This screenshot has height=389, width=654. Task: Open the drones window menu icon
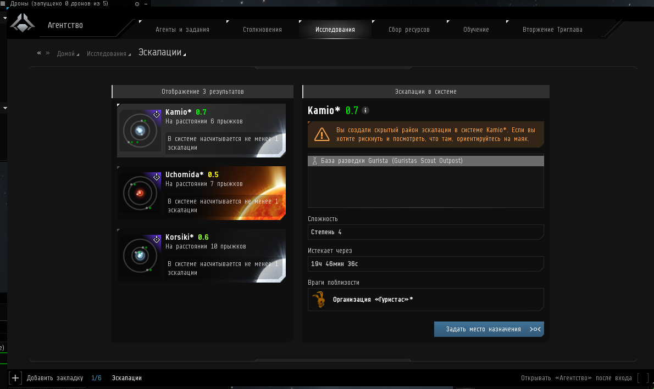pyautogui.click(x=3, y=3)
